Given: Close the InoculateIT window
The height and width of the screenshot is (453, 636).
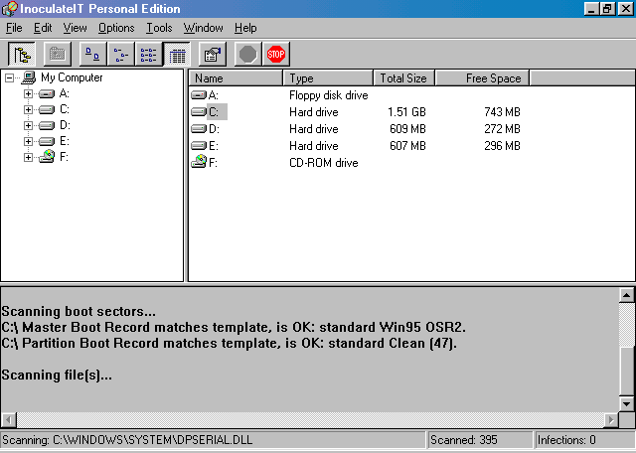Looking at the screenshot, I should 625,9.
